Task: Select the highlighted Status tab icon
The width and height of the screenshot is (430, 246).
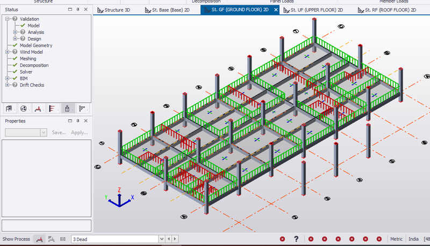Action: coord(67,108)
